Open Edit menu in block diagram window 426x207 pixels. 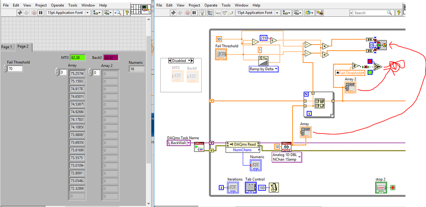(169, 5)
